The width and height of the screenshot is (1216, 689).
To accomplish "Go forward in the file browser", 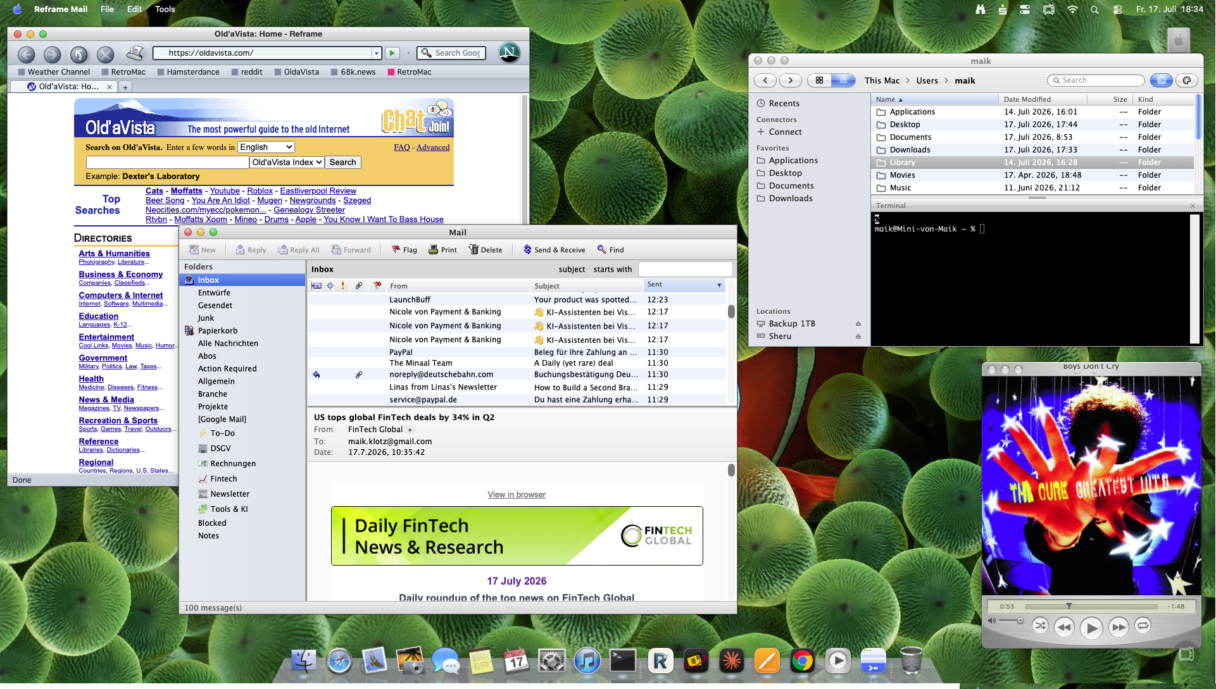I will [790, 80].
